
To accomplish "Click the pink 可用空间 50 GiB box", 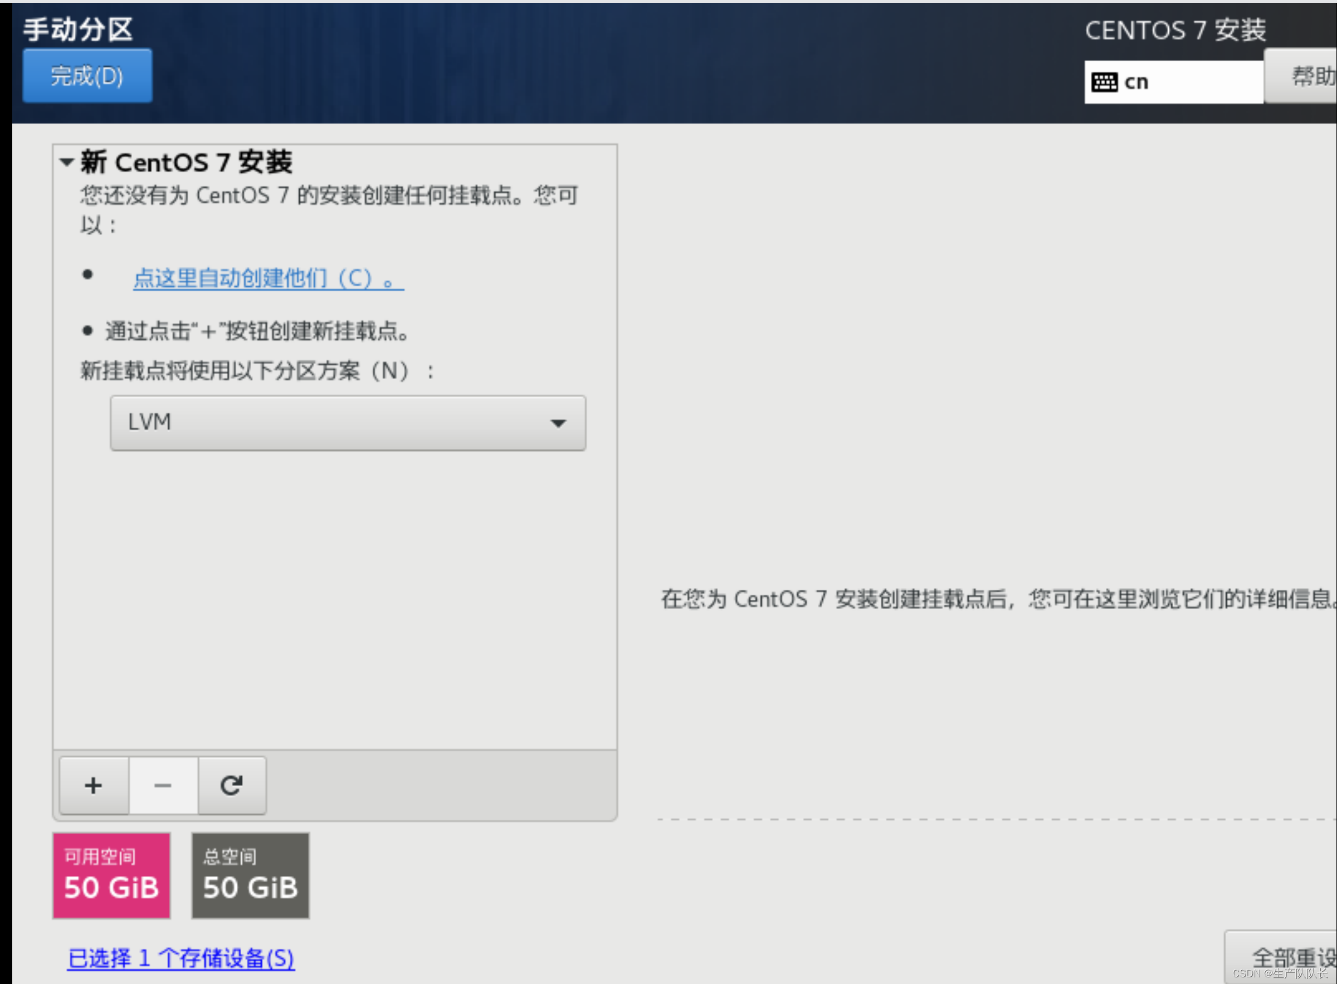I will [x=111, y=875].
